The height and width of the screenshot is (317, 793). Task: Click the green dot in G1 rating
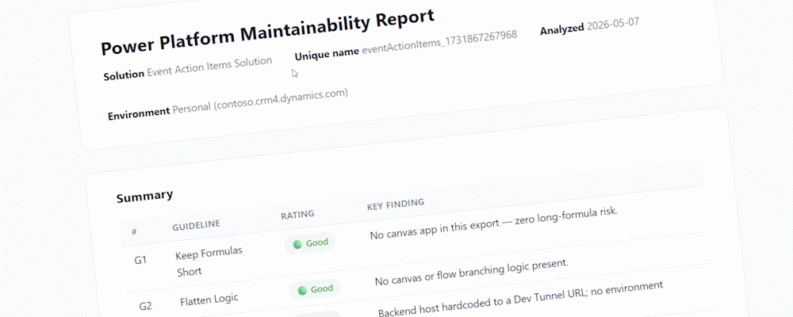pyautogui.click(x=297, y=245)
